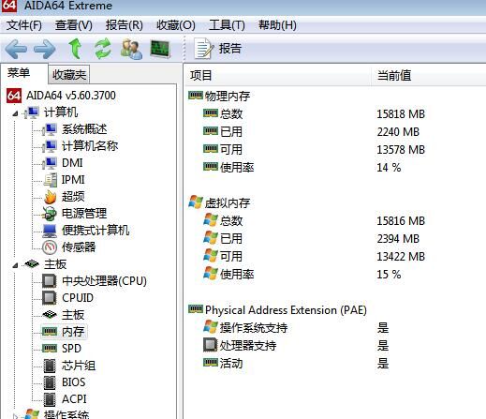Click the 13422 MB value
Screen dimensions: 486x419
coord(401,257)
